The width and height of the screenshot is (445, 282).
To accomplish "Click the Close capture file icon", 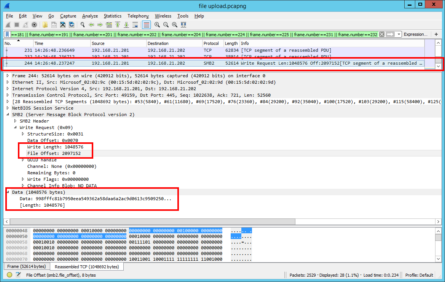I will pos(63,25).
